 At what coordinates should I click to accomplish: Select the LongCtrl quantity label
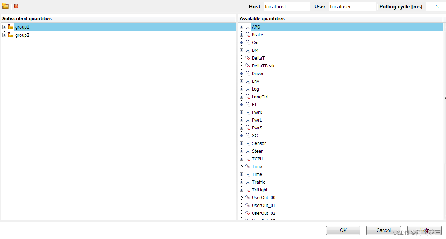point(260,97)
